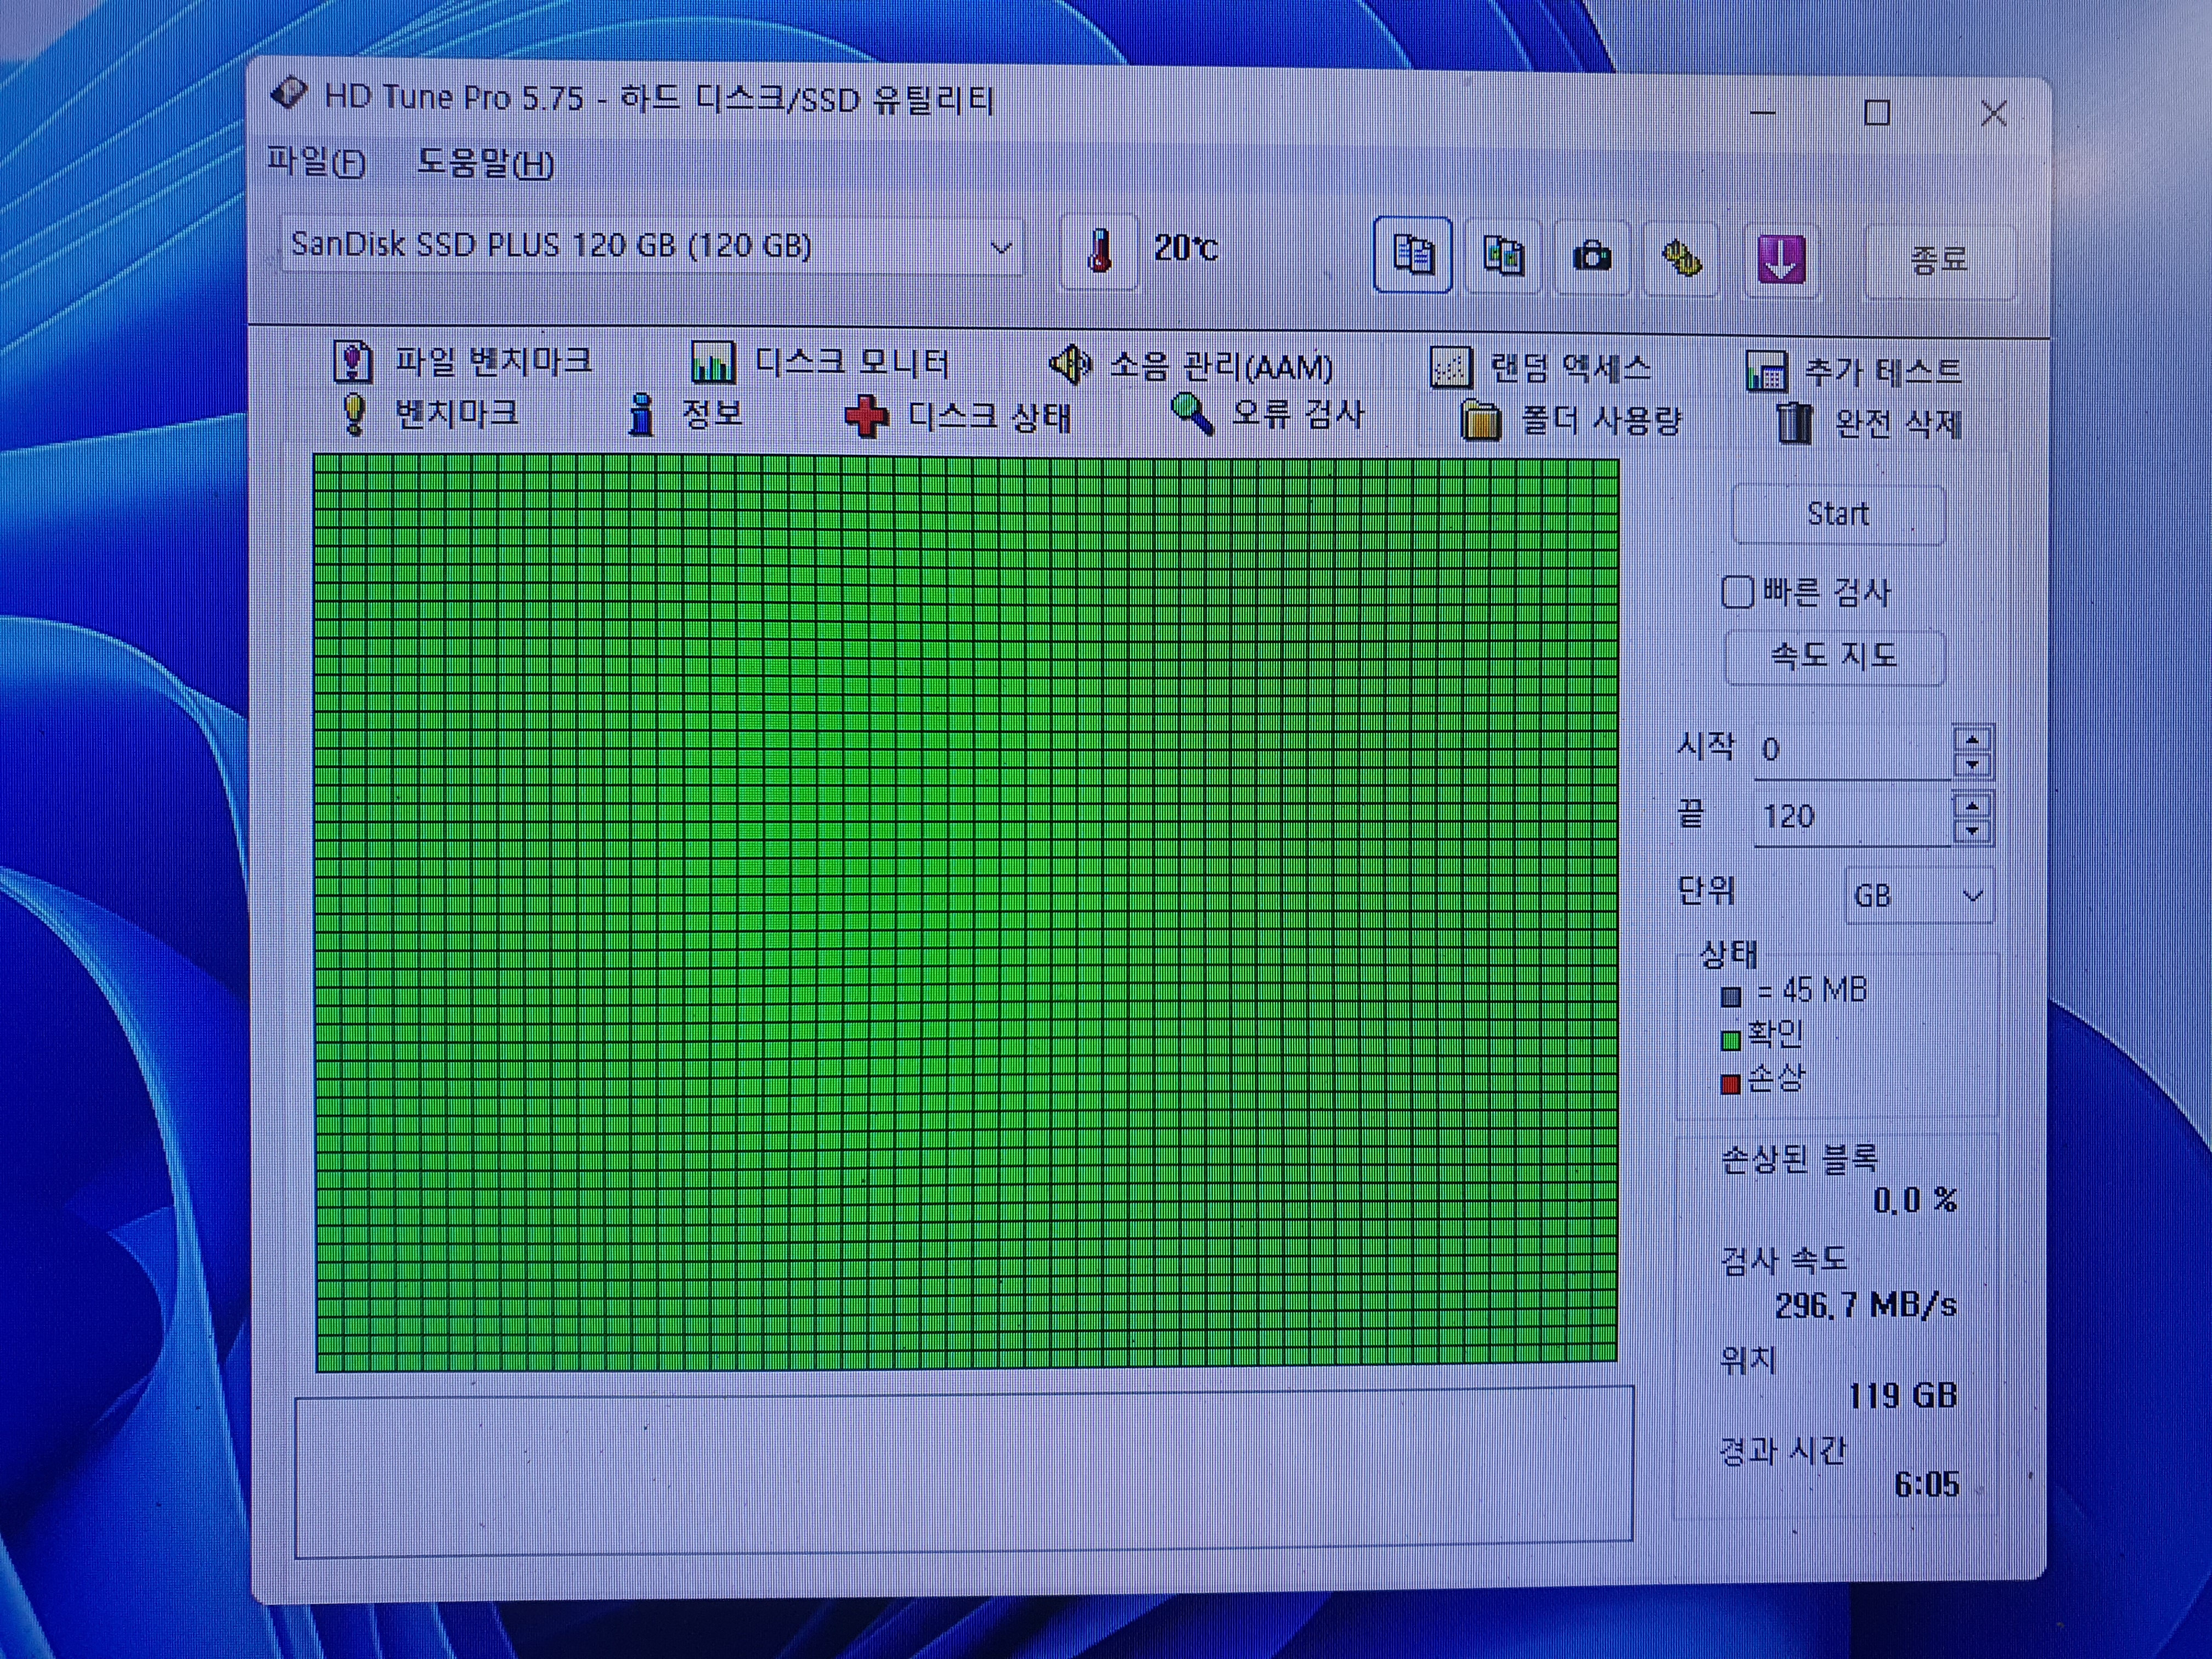Decrease the 끝 value with down arrow
The height and width of the screenshot is (1659, 2212).
tap(1972, 831)
